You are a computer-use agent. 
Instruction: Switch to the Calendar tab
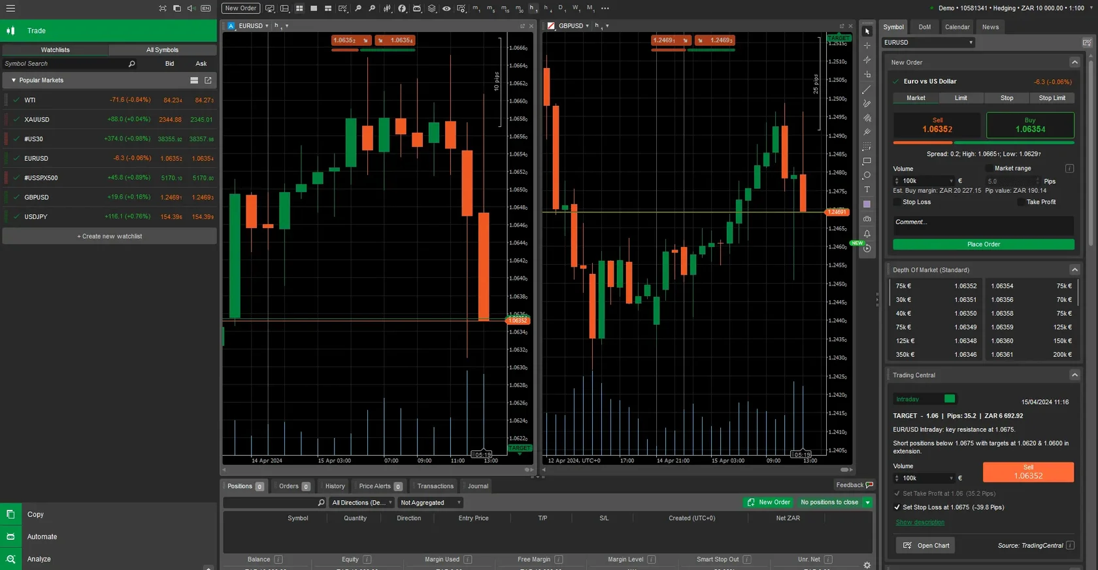tap(957, 27)
